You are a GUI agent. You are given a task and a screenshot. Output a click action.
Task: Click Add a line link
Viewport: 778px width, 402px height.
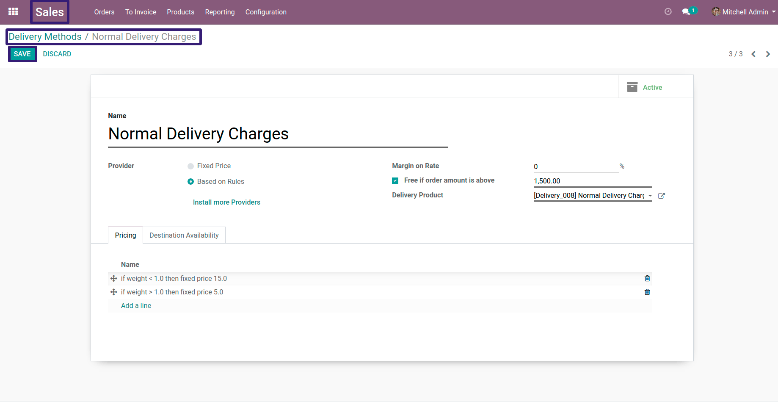click(136, 306)
